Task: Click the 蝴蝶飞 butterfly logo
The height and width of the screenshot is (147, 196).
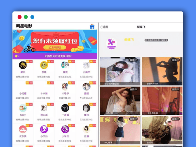Action: (112, 43)
